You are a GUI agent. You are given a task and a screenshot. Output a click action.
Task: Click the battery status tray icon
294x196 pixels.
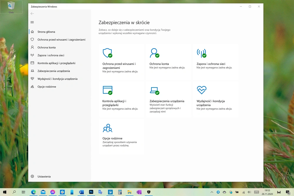237,192
